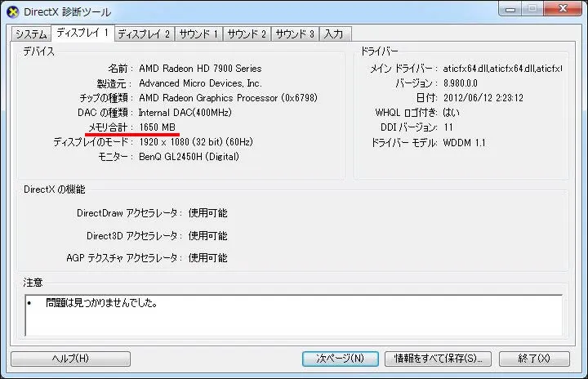The width and height of the screenshot is (588, 379).
Task: Click 情報をすべて保存(S)... button
Action: tap(438, 359)
